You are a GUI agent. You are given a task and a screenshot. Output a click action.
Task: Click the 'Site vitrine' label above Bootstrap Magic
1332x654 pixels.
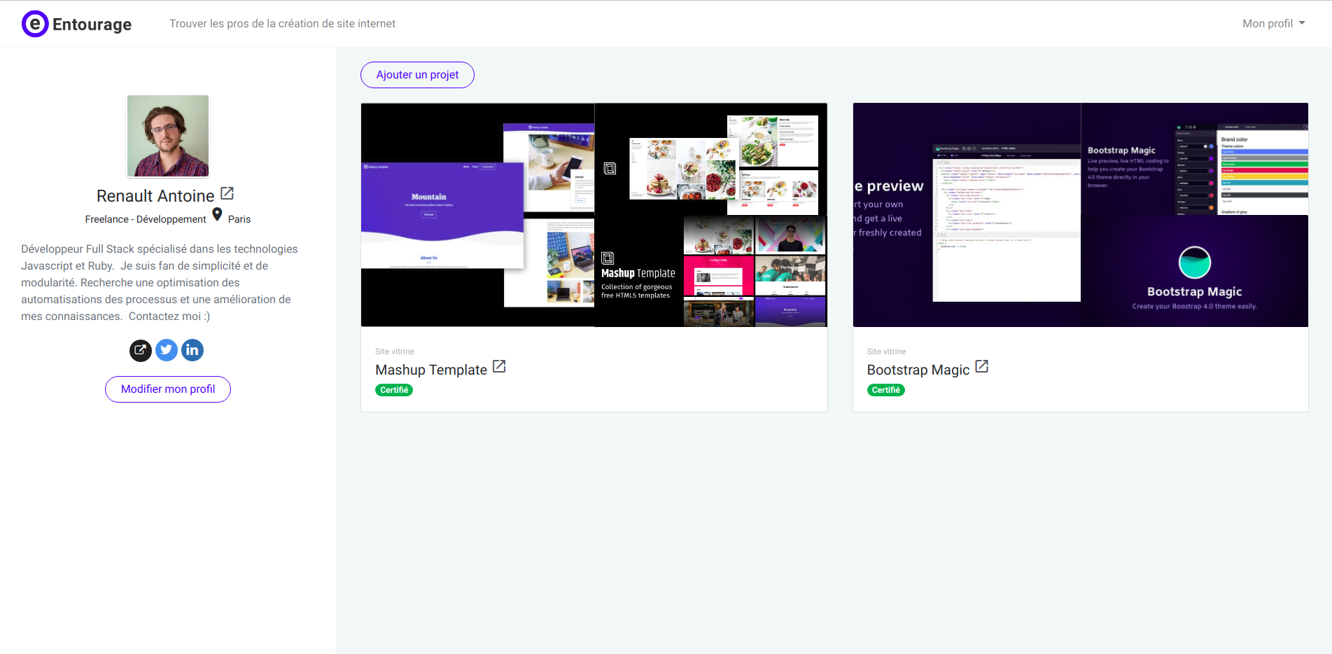pos(886,352)
